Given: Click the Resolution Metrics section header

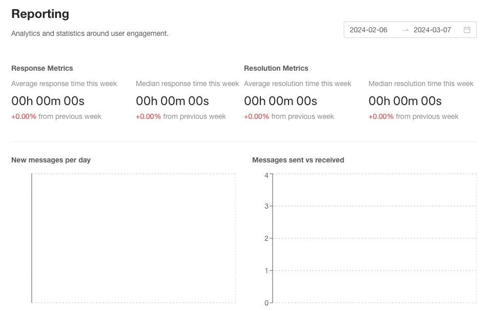Looking at the screenshot, I should [x=276, y=68].
